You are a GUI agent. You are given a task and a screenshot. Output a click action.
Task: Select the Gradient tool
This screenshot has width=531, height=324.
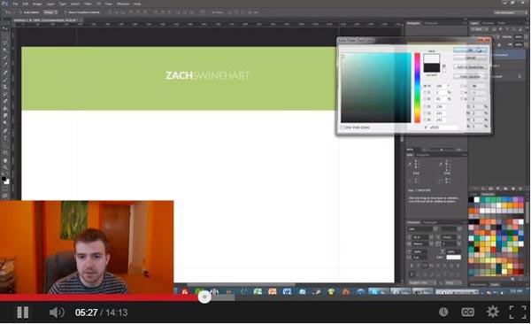point(5,109)
